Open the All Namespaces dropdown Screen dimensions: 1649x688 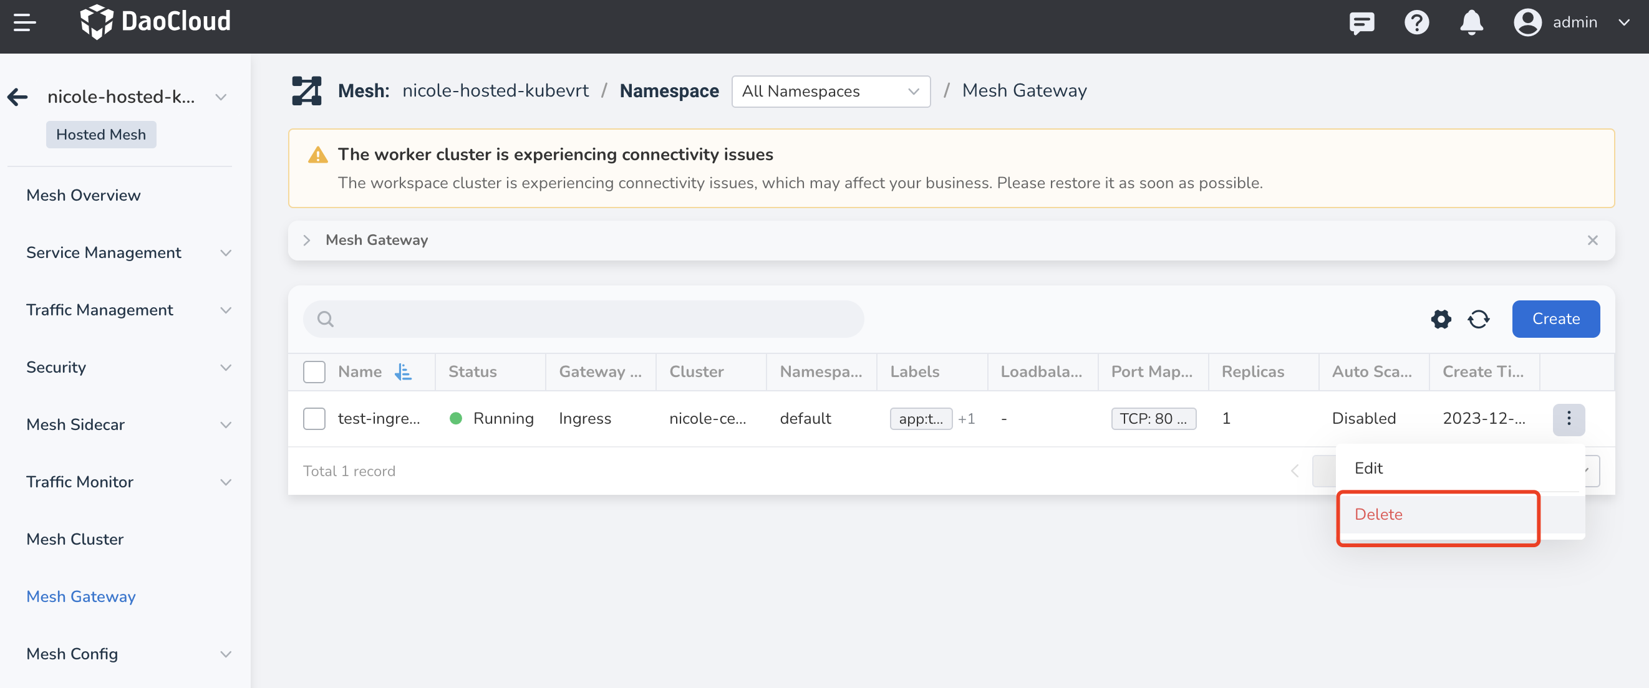(x=830, y=92)
